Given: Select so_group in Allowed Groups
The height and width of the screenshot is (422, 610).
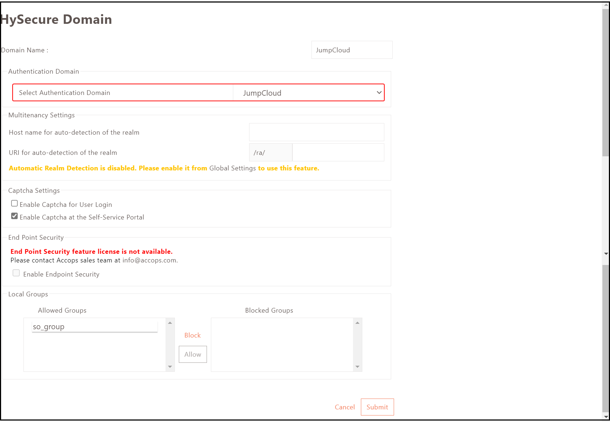Looking at the screenshot, I should 94,327.
